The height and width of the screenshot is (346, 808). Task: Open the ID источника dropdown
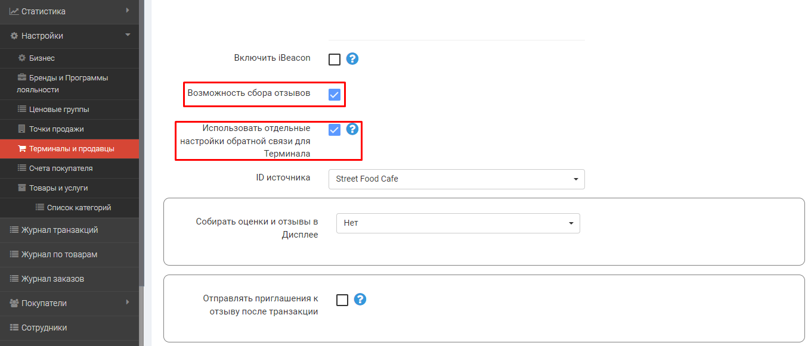point(456,179)
